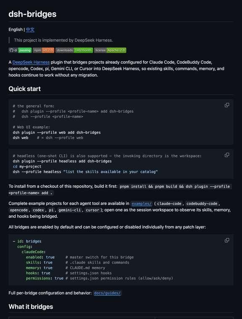Click the What it bridges heading

coord(31,307)
